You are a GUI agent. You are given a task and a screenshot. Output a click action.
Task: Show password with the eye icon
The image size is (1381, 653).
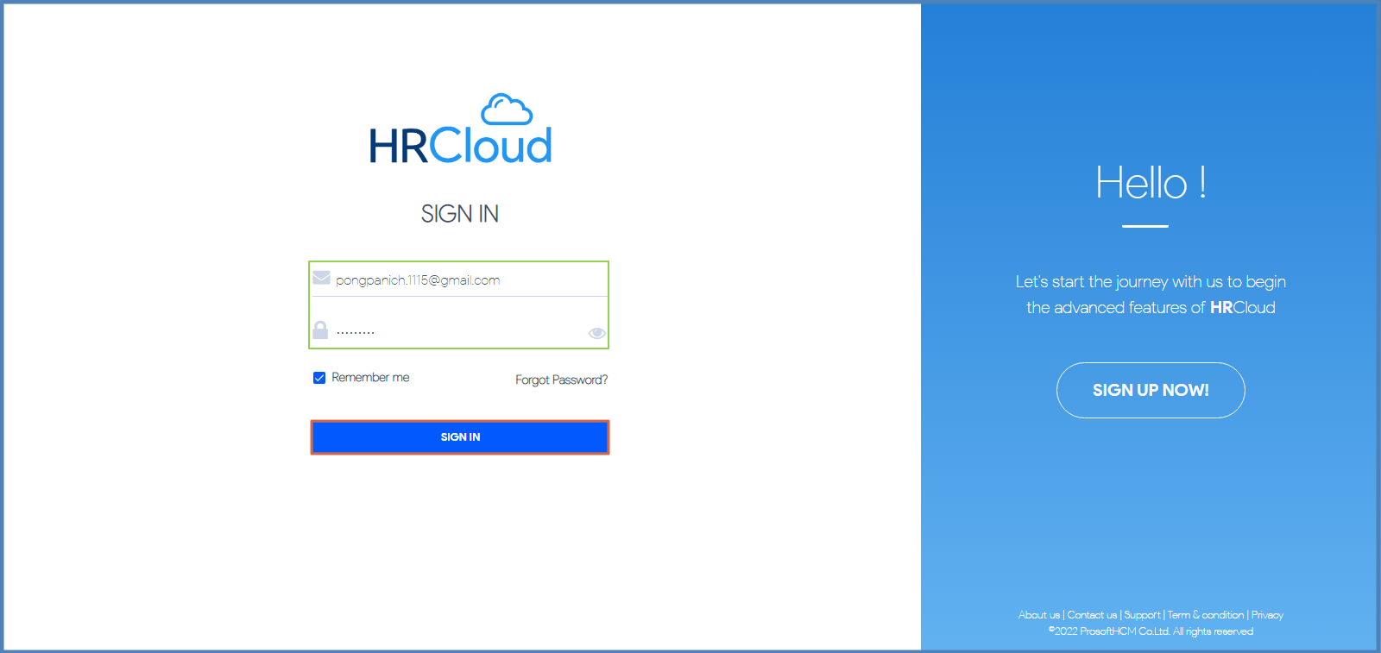596,333
